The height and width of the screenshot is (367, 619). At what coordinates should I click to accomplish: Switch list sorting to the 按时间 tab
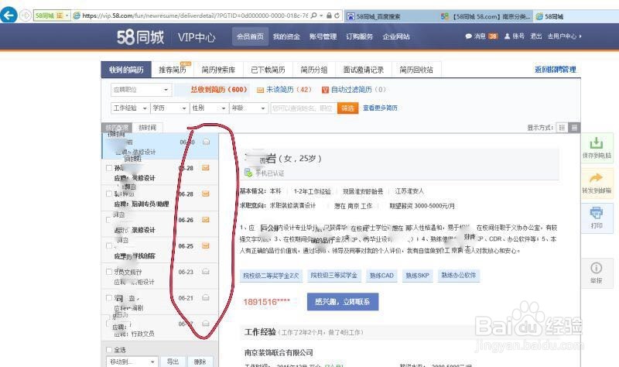(147, 127)
